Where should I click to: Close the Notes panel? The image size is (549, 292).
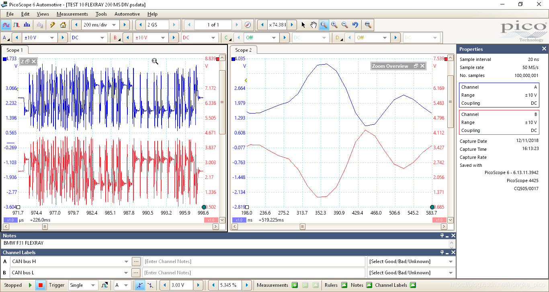point(453,236)
